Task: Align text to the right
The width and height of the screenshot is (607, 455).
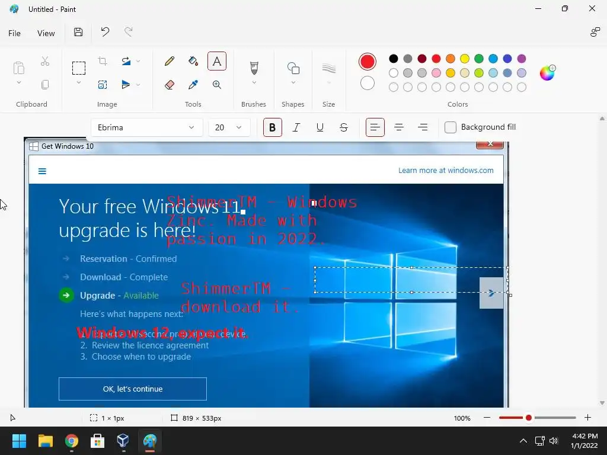Action: point(423,127)
